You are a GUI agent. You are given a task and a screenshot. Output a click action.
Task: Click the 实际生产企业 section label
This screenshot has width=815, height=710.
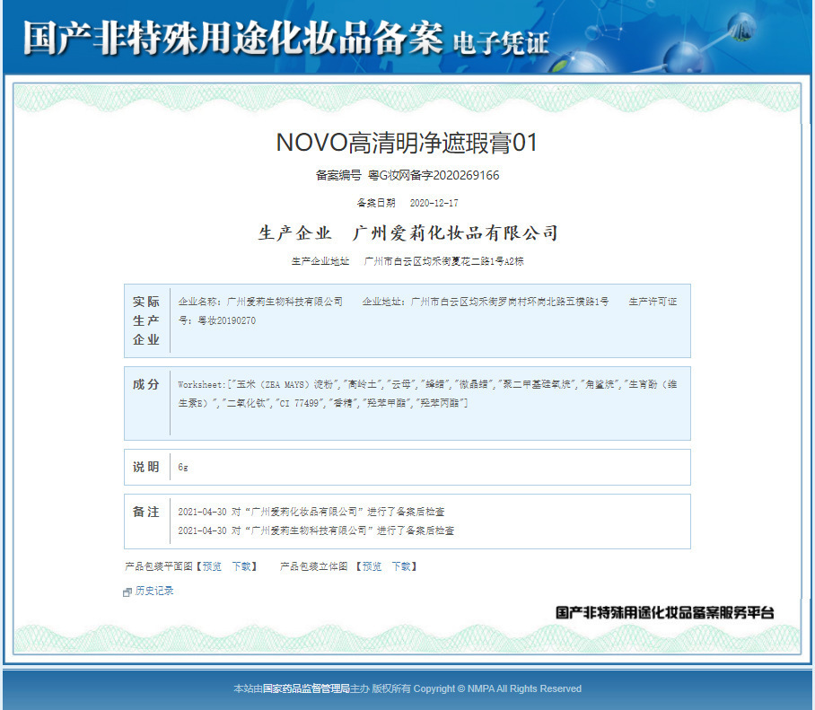point(146,320)
